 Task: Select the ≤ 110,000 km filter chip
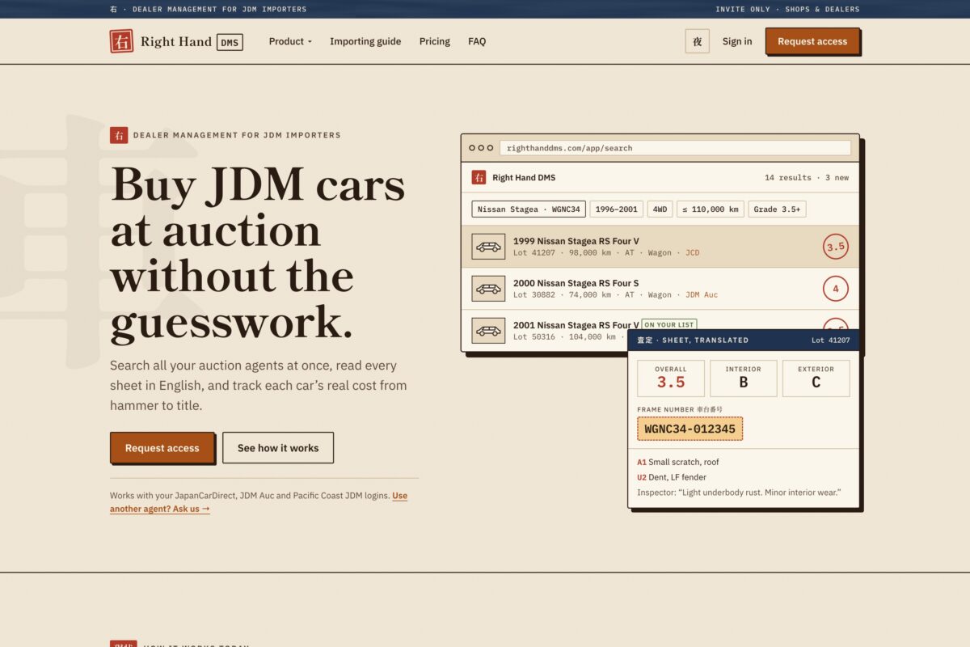click(711, 209)
